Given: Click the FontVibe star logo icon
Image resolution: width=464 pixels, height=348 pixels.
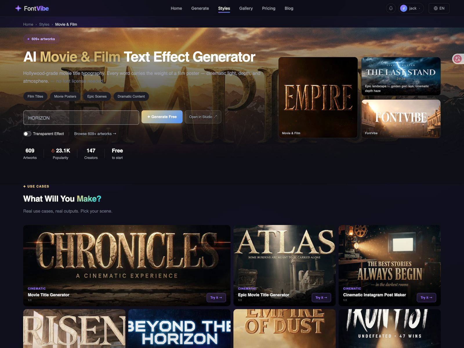Looking at the screenshot, I should click(18, 8).
